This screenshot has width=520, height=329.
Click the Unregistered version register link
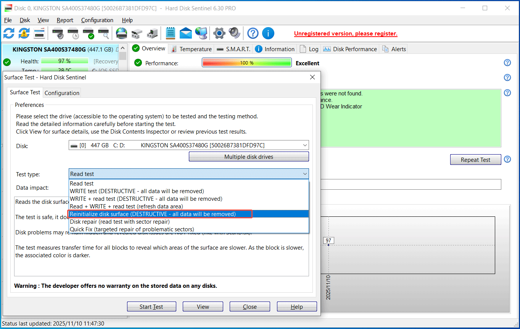[x=345, y=33]
